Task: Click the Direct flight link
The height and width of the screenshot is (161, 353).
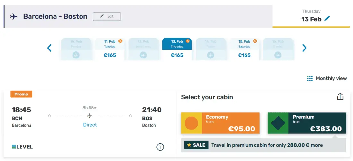Action: pos(90,125)
